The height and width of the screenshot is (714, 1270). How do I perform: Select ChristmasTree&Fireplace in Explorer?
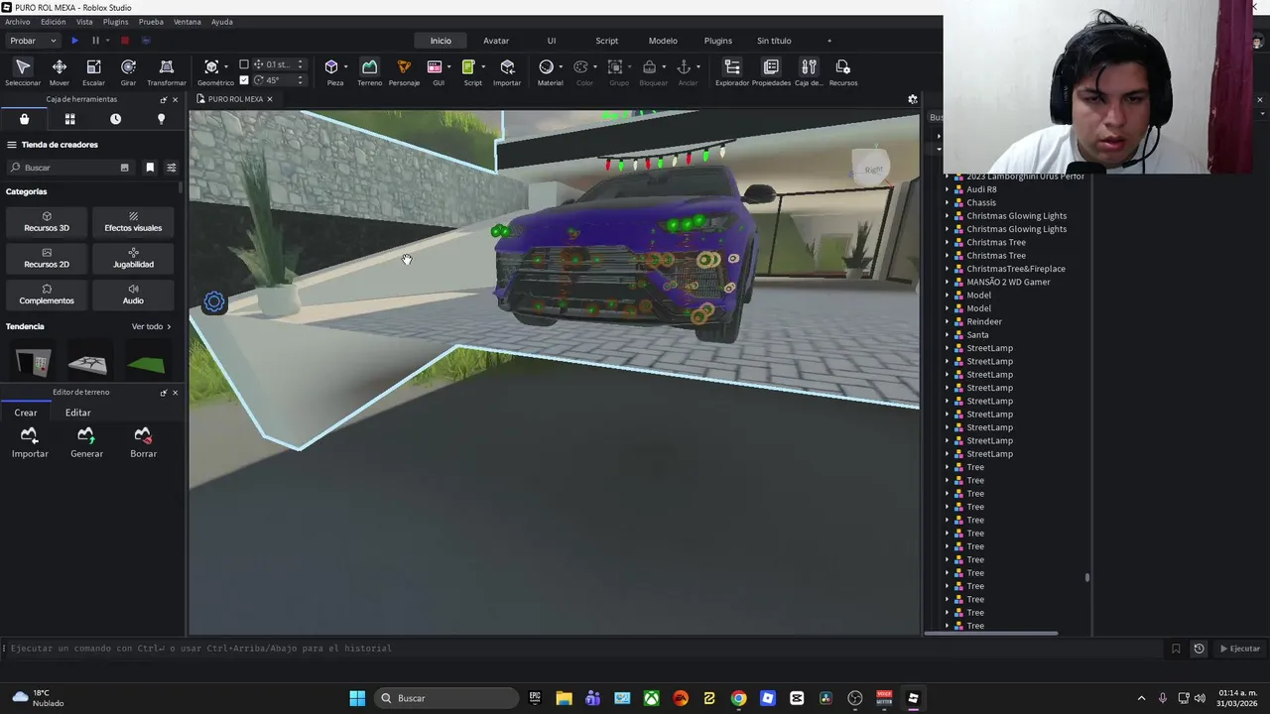(1016, 269)
